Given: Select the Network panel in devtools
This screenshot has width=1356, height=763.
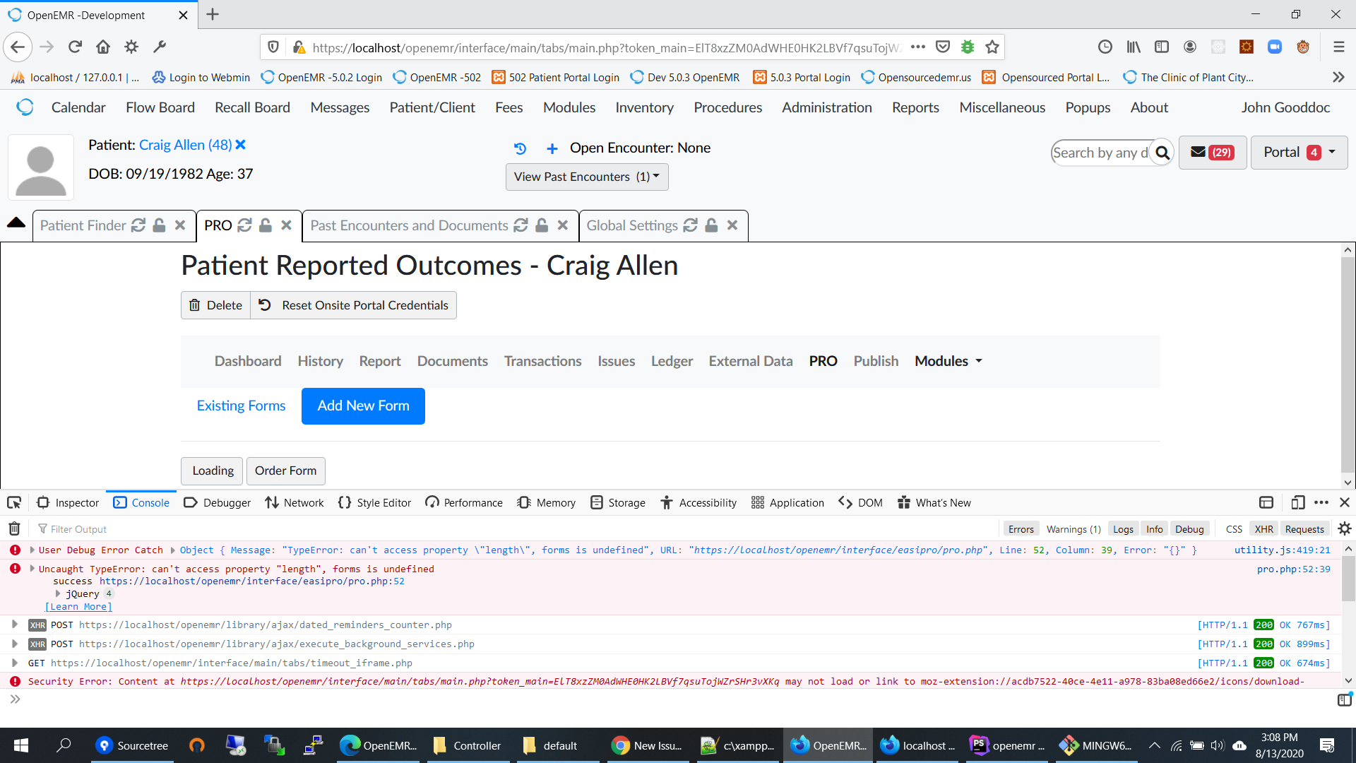Looking at the screenshot, I should point(294,502).
